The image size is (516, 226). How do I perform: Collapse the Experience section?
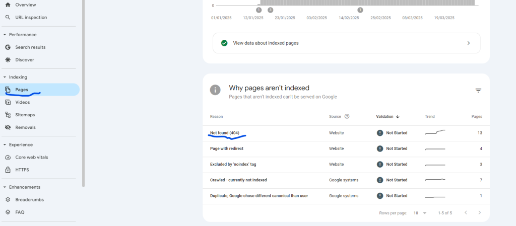5,145
